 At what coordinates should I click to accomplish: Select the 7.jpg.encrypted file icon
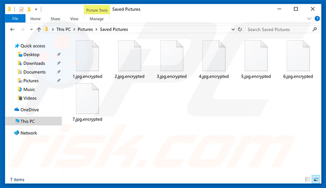click(x=87, y=99)
